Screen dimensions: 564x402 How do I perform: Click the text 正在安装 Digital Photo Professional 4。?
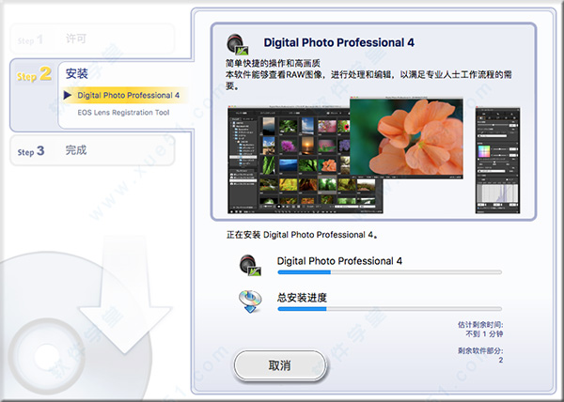coord(302,235)
